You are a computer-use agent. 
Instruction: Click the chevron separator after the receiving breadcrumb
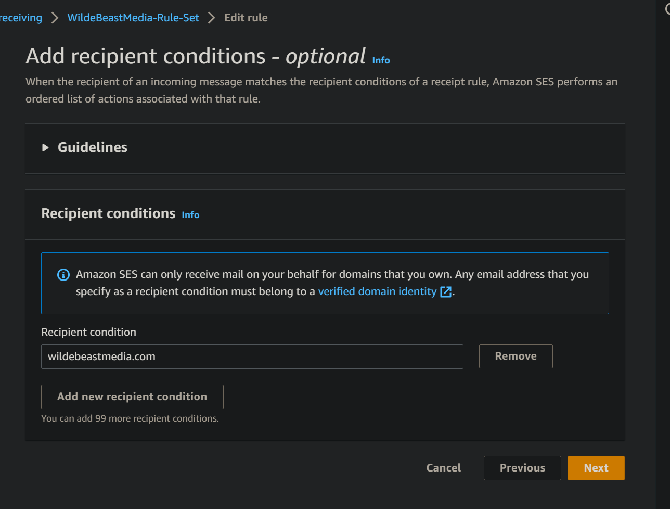55,18
